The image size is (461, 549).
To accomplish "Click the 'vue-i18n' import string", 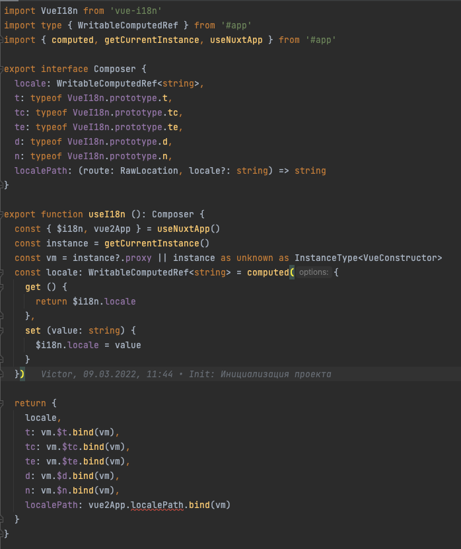I will pyautogui.click(x=136, y=11).
